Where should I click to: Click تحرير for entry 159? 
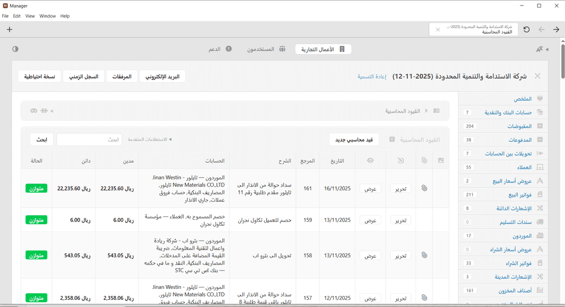point(401,220)
